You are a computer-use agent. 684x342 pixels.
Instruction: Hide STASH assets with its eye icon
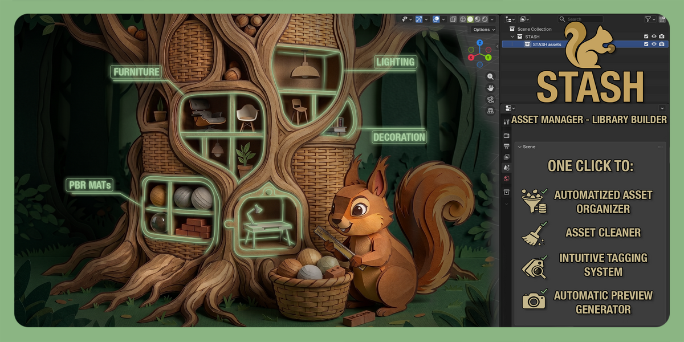[654, 44]
